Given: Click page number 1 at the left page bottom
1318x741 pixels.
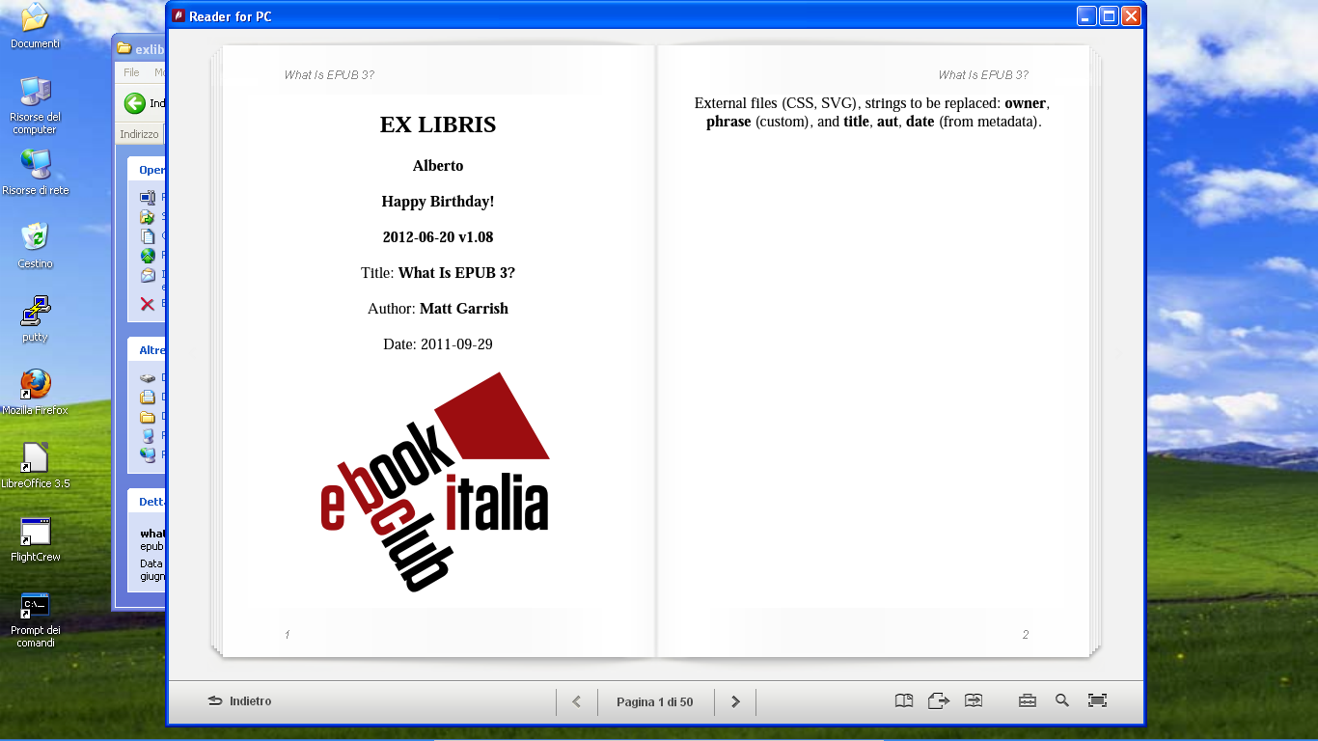Looking at the screenshot, I should (x=288, y=635).
